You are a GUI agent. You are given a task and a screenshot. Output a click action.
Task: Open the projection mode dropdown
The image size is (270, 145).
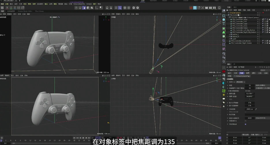pyautogui.click(x=240, y=82)
